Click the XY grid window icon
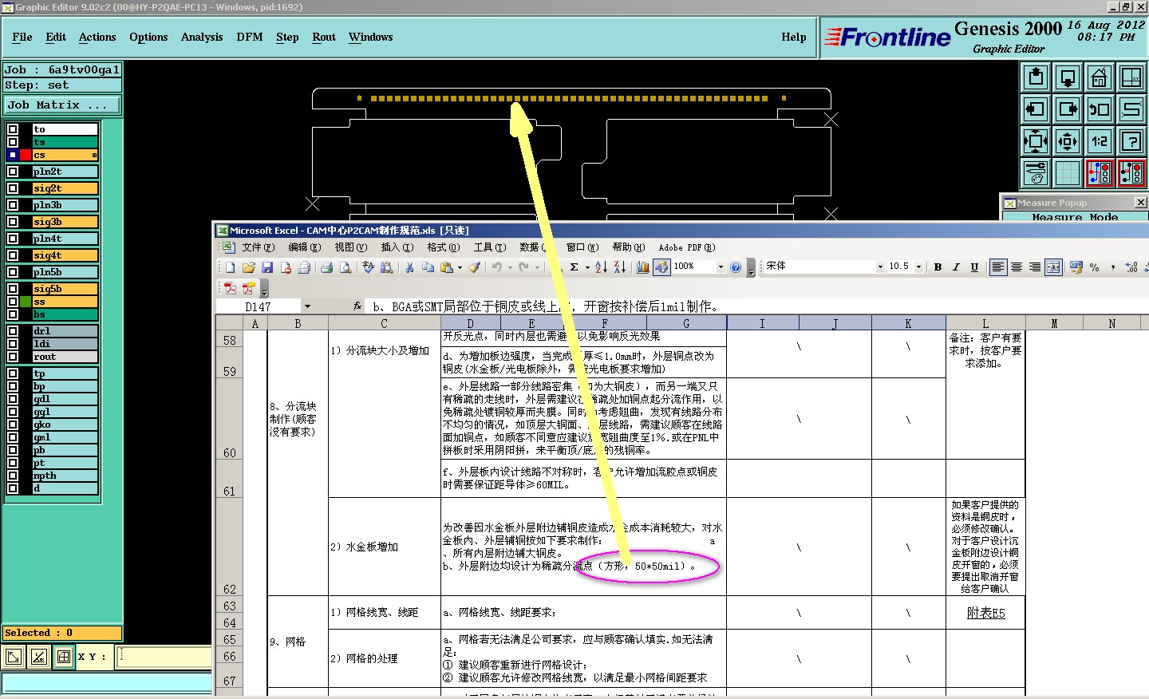This screenshot has height=699, width=1149. click(x=1131, y=77)
